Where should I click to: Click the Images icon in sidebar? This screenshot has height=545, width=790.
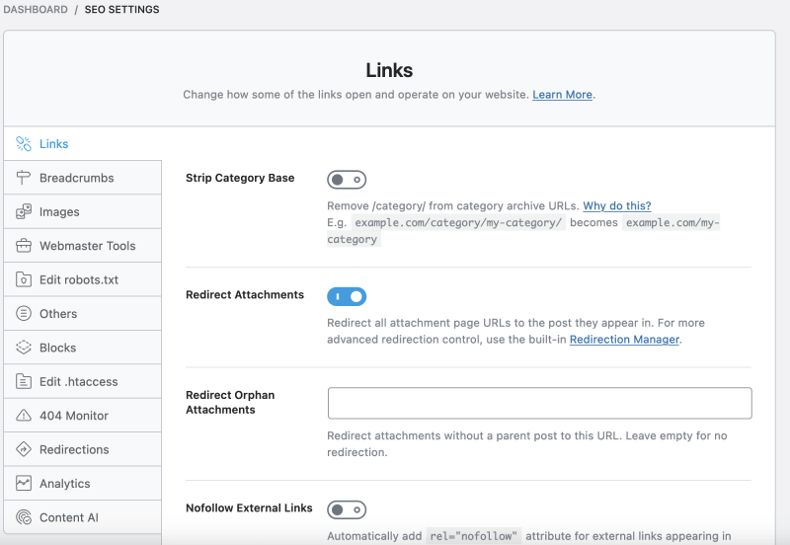(x=23, y=211)
